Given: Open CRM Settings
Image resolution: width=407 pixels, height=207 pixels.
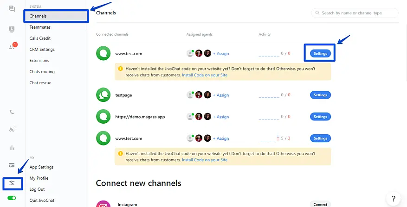Looking at the screenshot, I should pyautogui.click(x=42, y=50).
